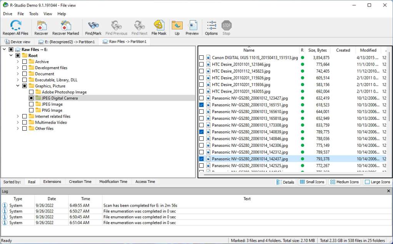Select Panasonic NV-GS280_20061014_142525.jpg file row
Screen dimensions: 393x244
(x=293, y=166)
